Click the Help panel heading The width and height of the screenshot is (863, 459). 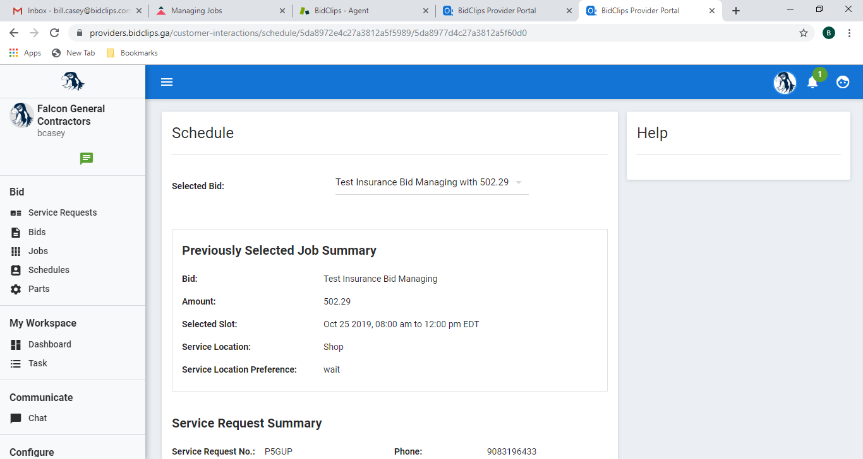coord(652,133)
